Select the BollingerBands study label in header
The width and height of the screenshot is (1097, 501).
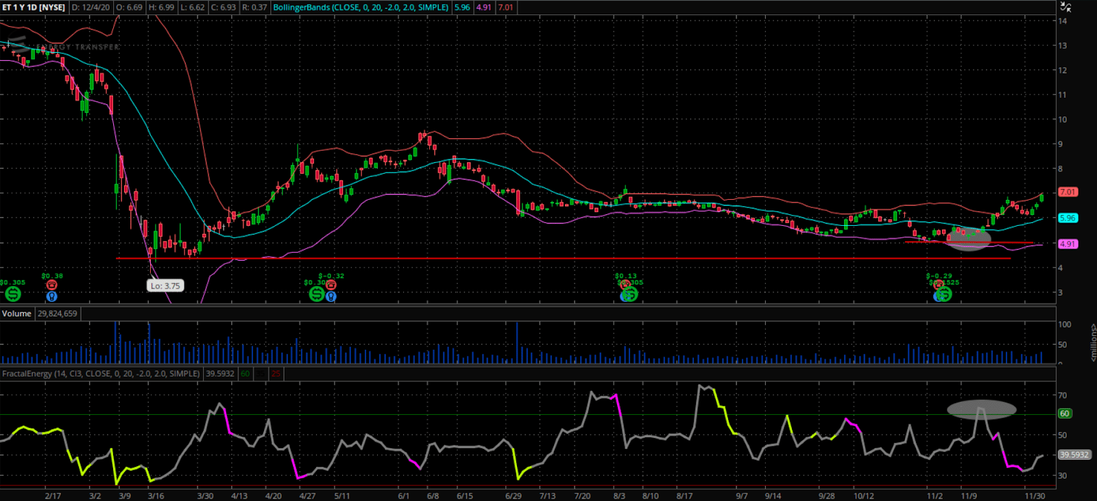361,8
